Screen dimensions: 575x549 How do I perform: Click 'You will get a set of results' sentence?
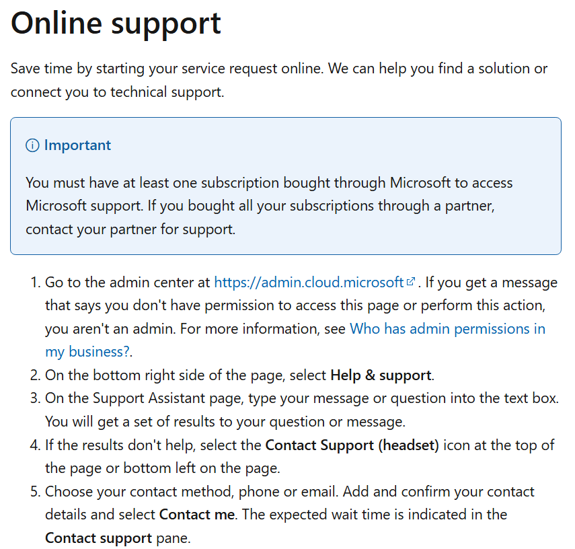pos(225,422)
